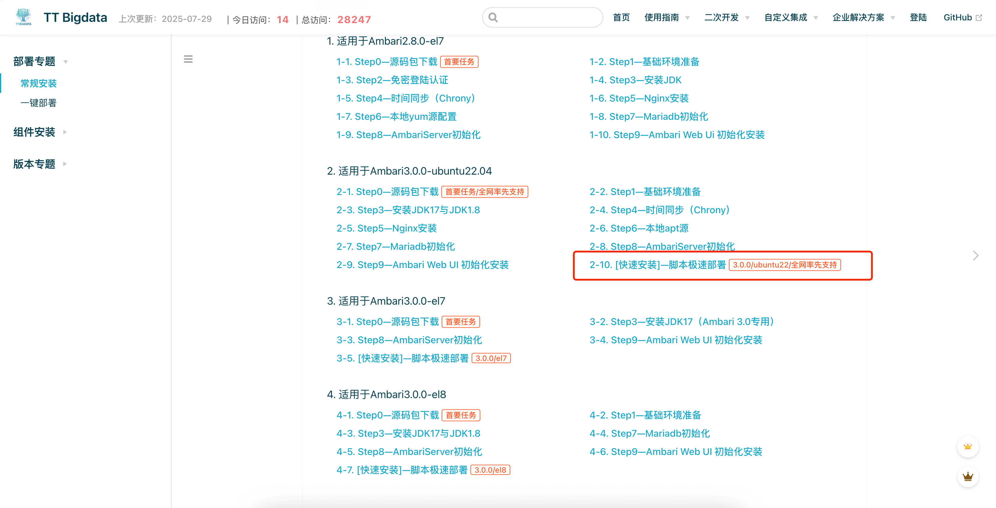Select 常规安装 in the sidebar
Screen dimensions: 996x508
39,83
